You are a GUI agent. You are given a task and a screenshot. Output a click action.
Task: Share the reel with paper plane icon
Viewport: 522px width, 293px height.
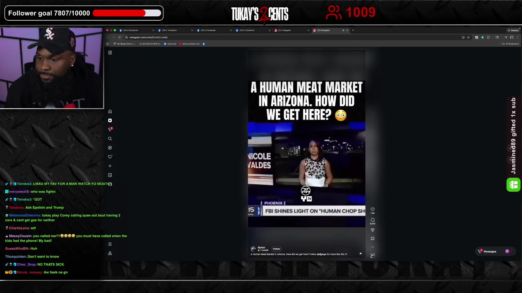(372, 230)
